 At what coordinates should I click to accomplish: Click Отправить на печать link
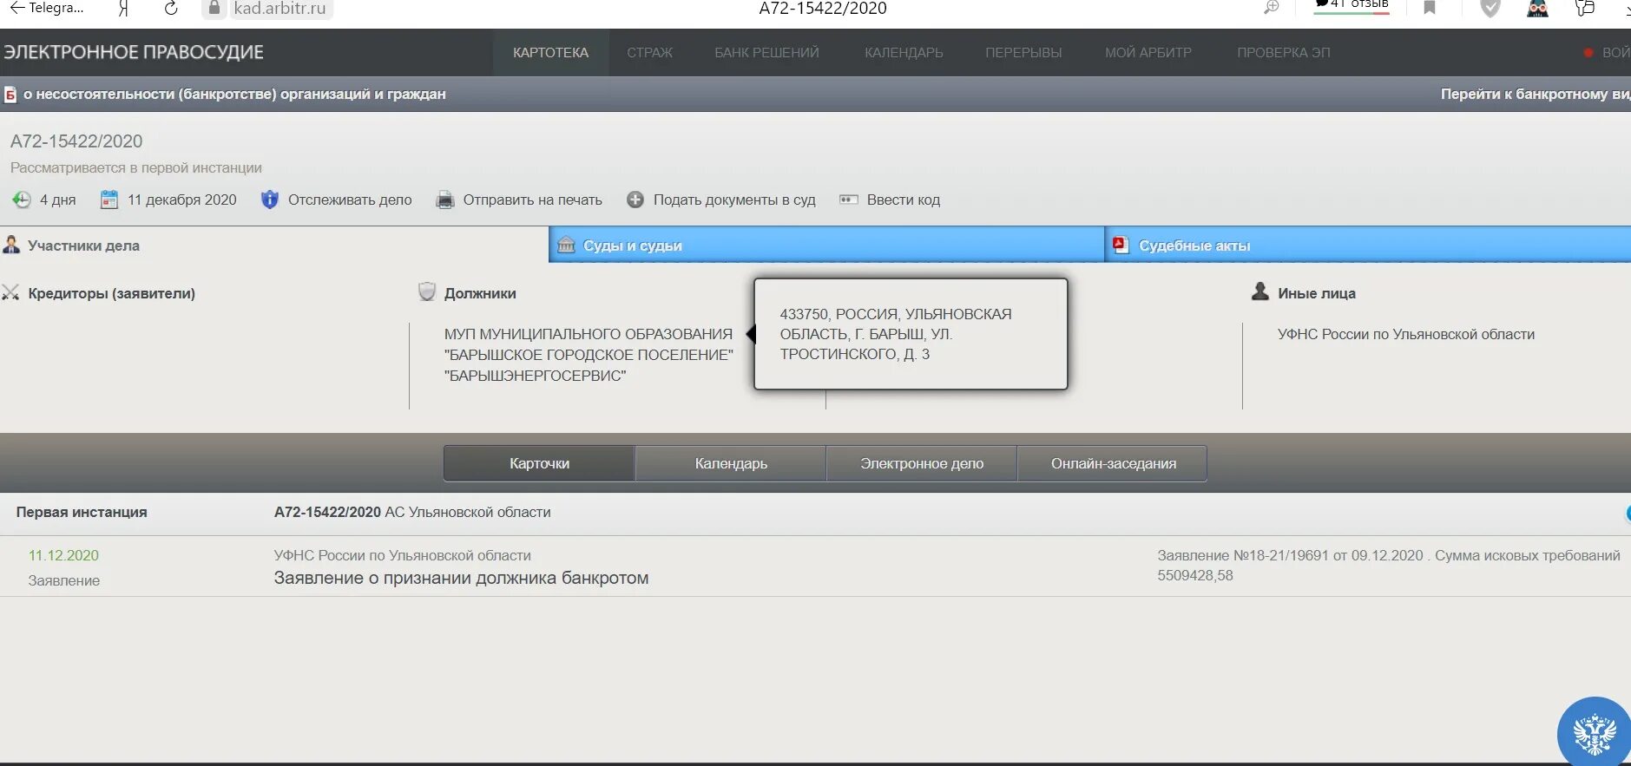coord(532,200)
